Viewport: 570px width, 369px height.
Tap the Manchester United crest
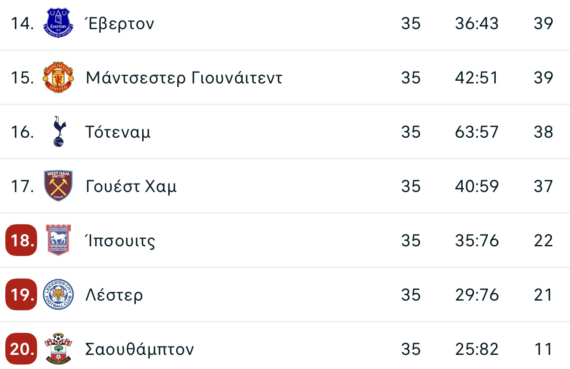pos(58,77)
